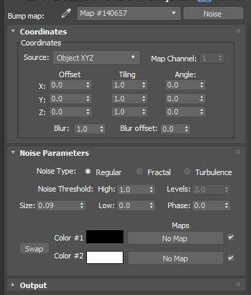Image resolution: width=251 pixels, height=295 pixels.
Task: Collapse the Noise Parameters rollout
Action: coord(13,152)
